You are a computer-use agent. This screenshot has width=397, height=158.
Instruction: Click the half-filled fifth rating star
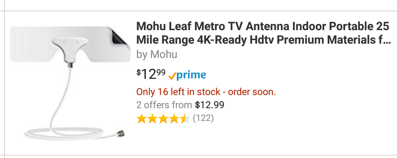coord(185,118)
